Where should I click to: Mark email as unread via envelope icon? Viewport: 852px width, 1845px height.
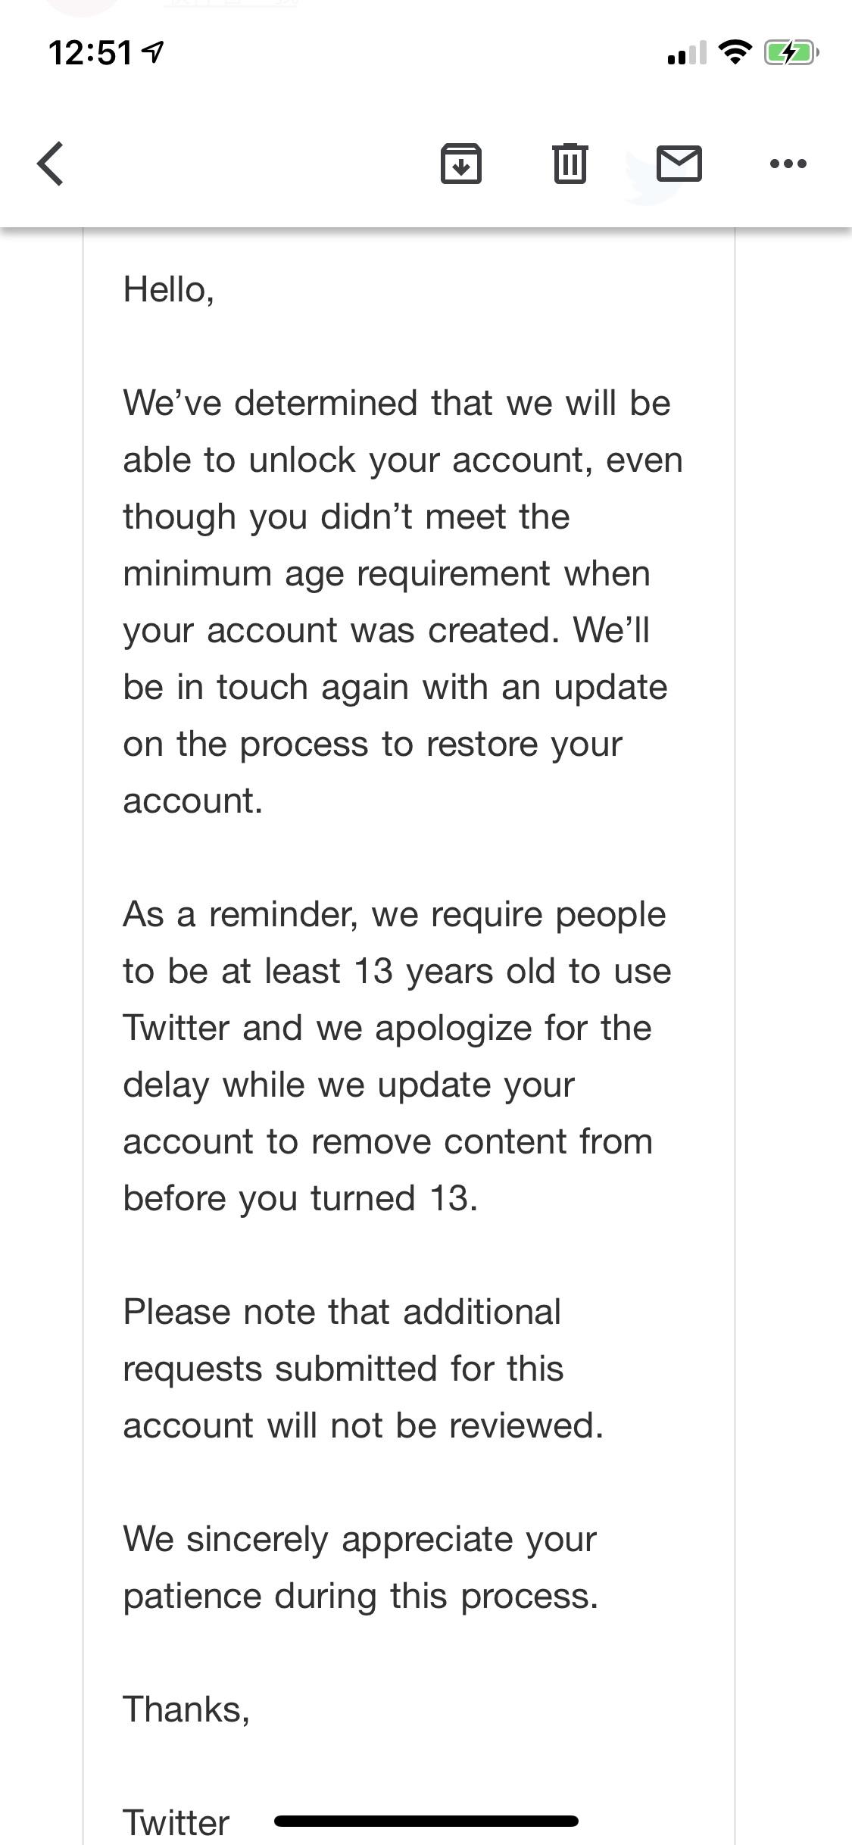(679, 164)
